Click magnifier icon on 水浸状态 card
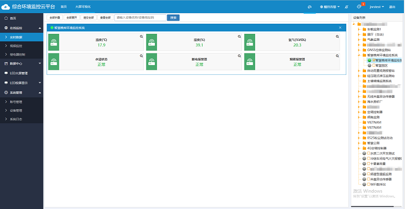This screenshot has width=405, height=209. (x=141, y=56)
